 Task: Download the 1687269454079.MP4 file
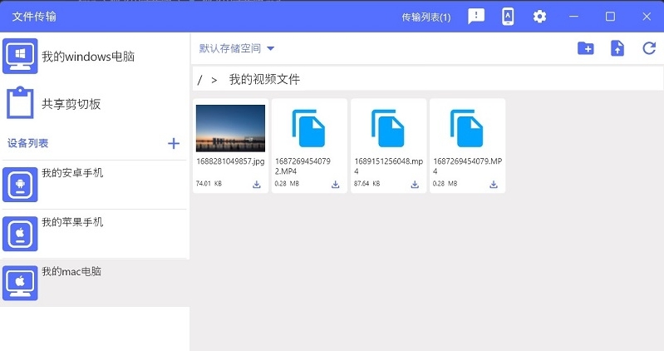point(494,184)
